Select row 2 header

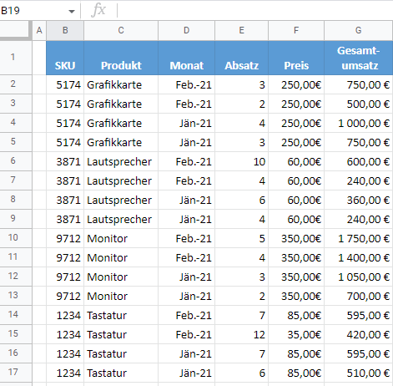[x=16, y=84]
